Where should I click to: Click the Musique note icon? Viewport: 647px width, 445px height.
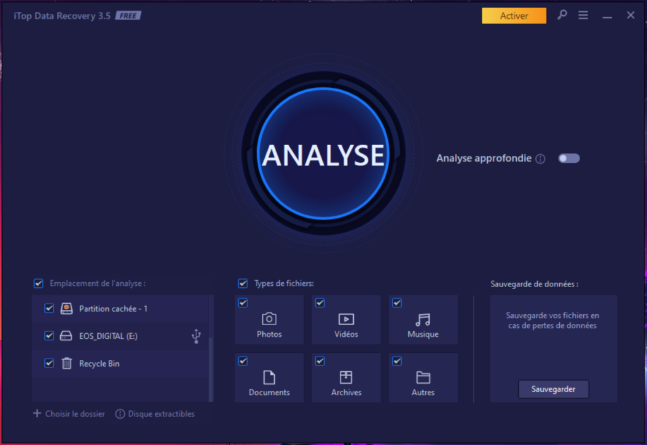tap(423, 319)
